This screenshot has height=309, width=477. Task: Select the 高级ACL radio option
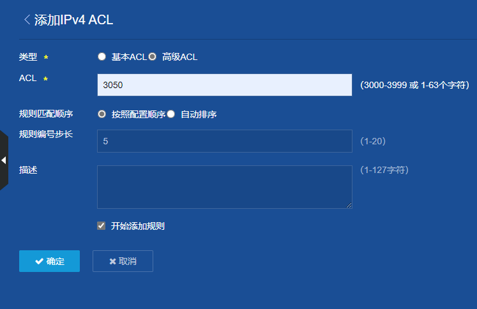pos(153,57)
